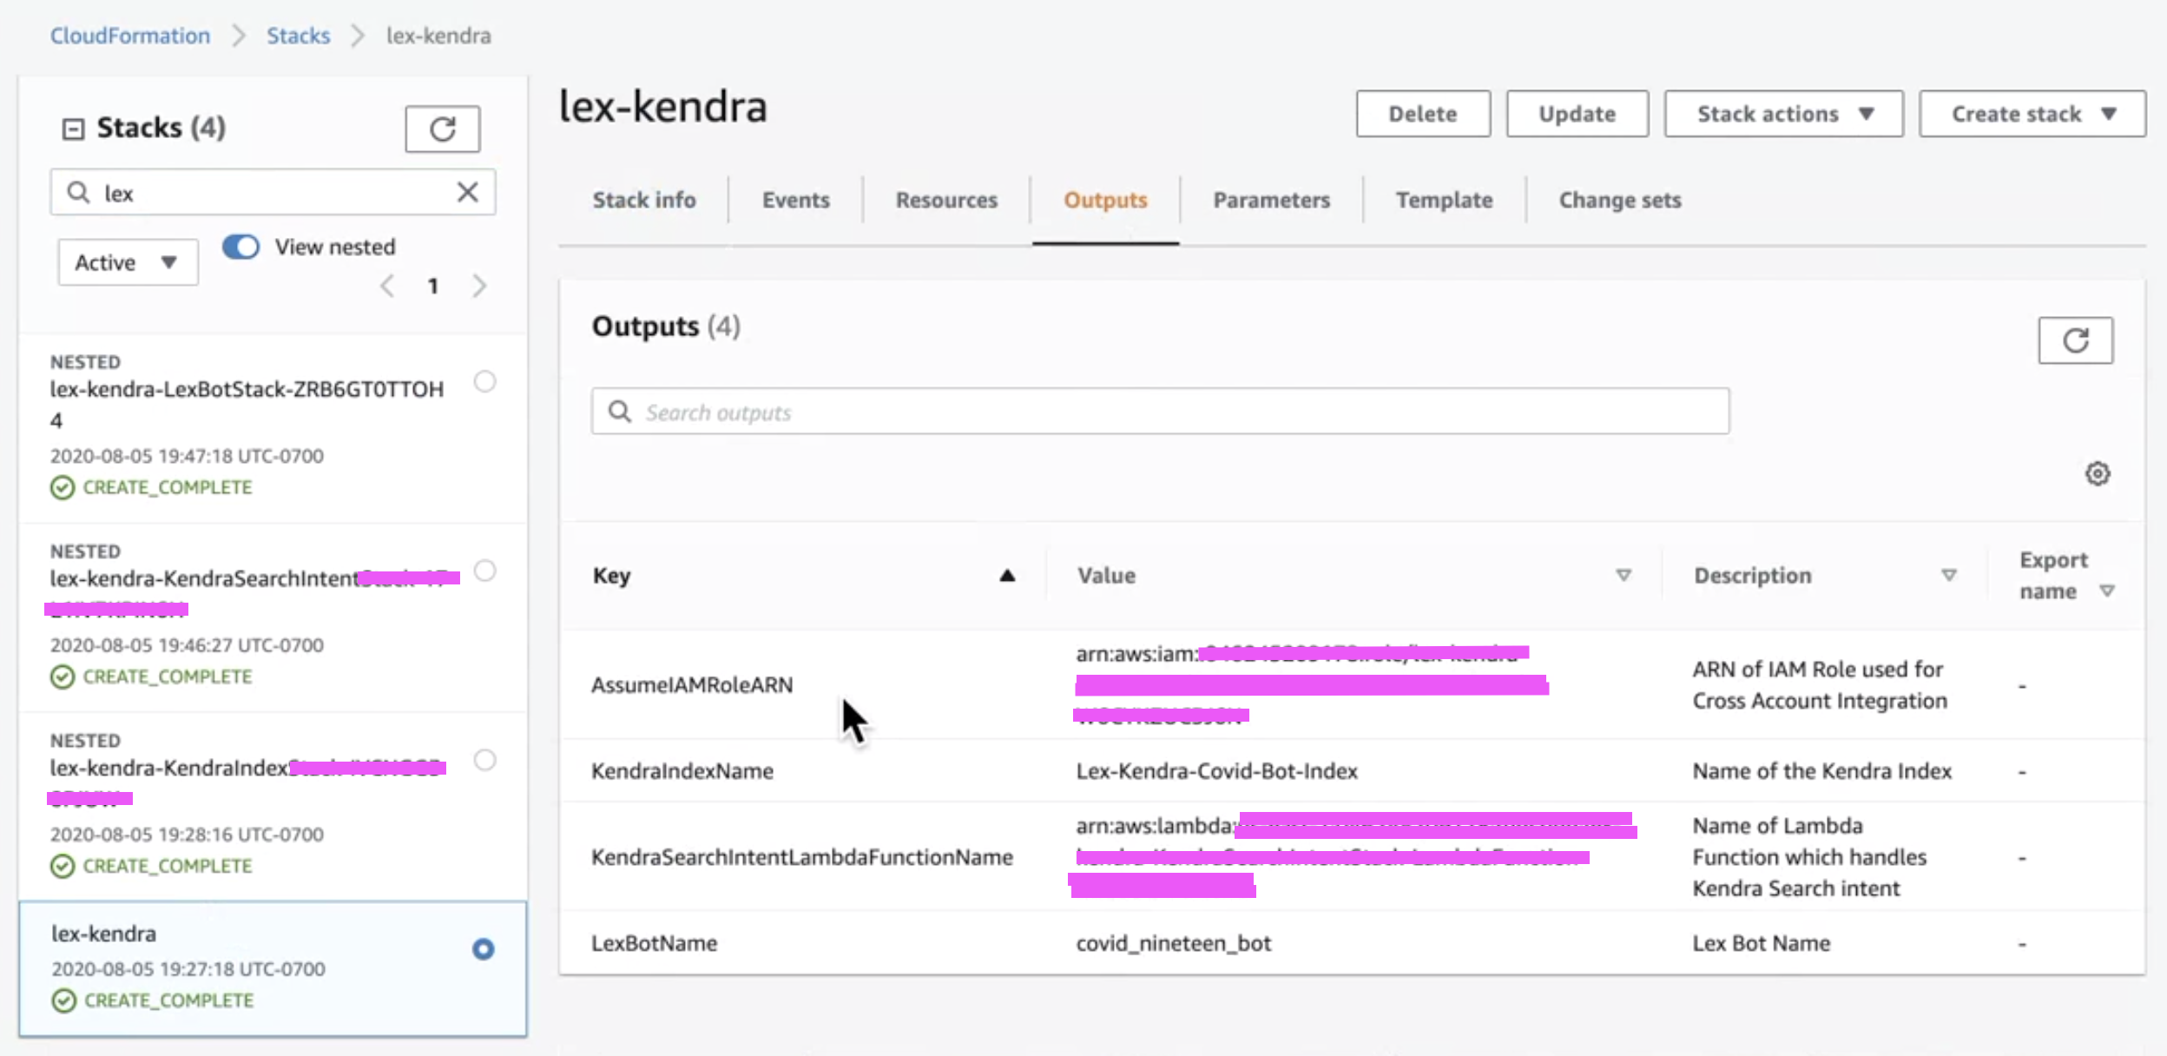Refresh the Stacks list

[442, 129]
